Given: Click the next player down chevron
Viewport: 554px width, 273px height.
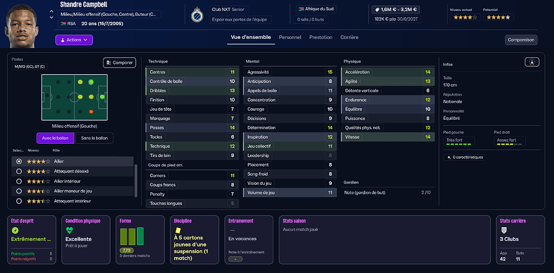Looking at the screenshot, I should [x=51, y=18].
